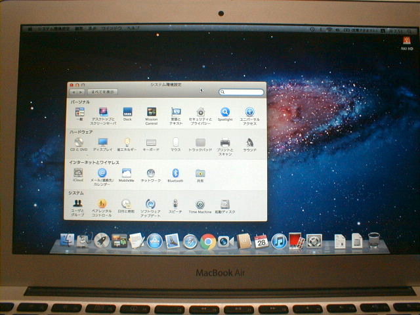
Task: Launch the App Store from the Dock
Action: click(x=155, y=241)
